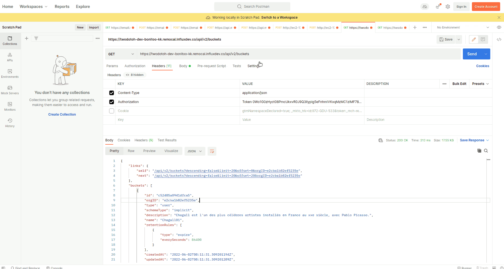
Task: Click the Import button
Action: [x=94, y=27]
